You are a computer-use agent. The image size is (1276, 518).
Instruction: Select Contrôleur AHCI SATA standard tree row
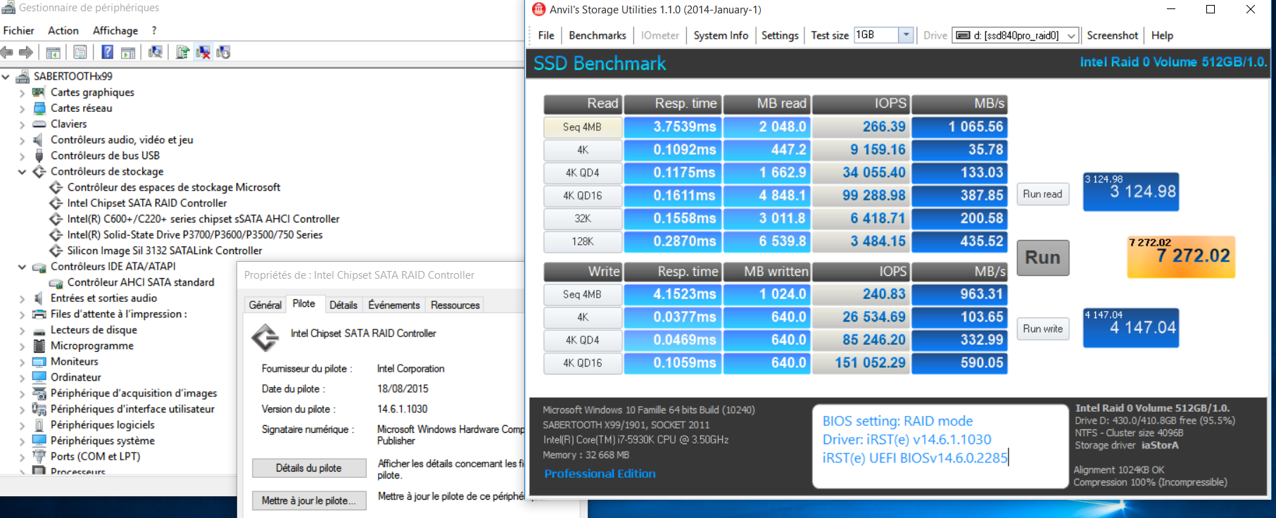141,282
